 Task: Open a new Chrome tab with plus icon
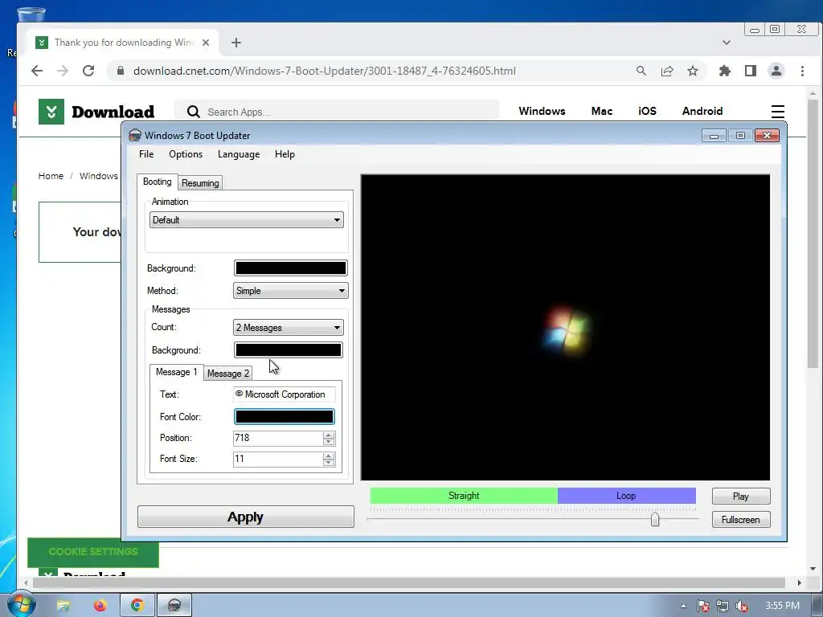point(236,43)
